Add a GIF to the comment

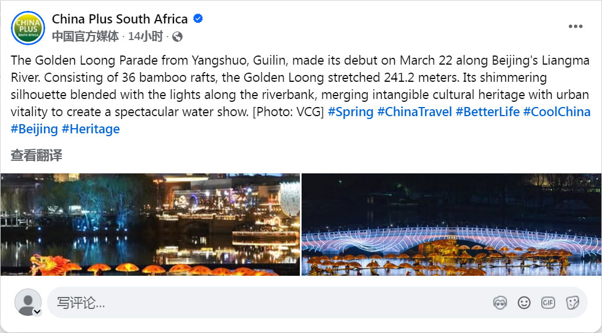pyautogui.click(x=548, y=303)
